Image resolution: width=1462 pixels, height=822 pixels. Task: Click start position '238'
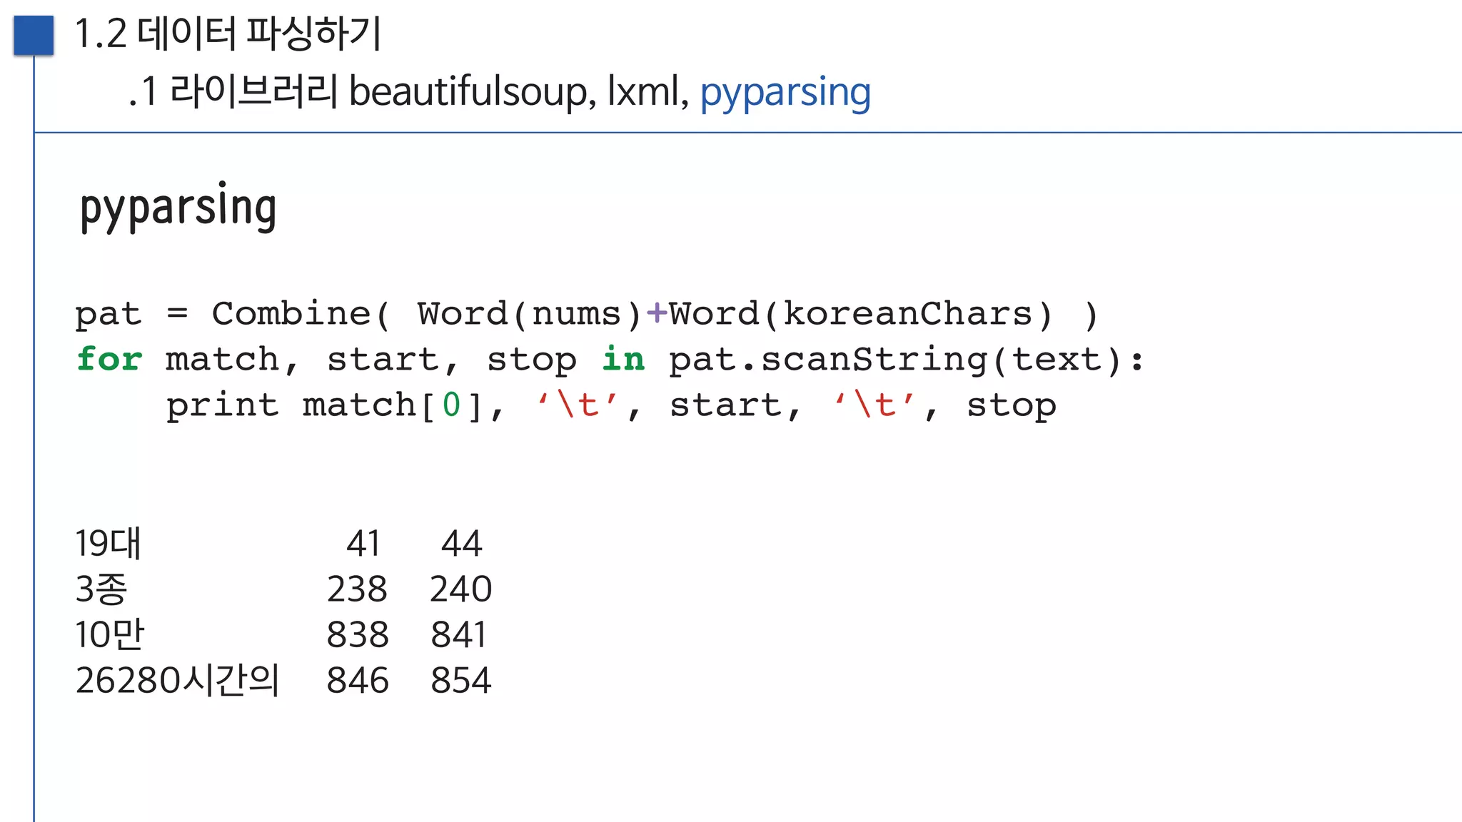point(357,589)
